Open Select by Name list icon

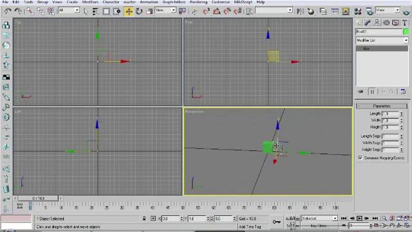pyautogui.click(x=96, y=12)
